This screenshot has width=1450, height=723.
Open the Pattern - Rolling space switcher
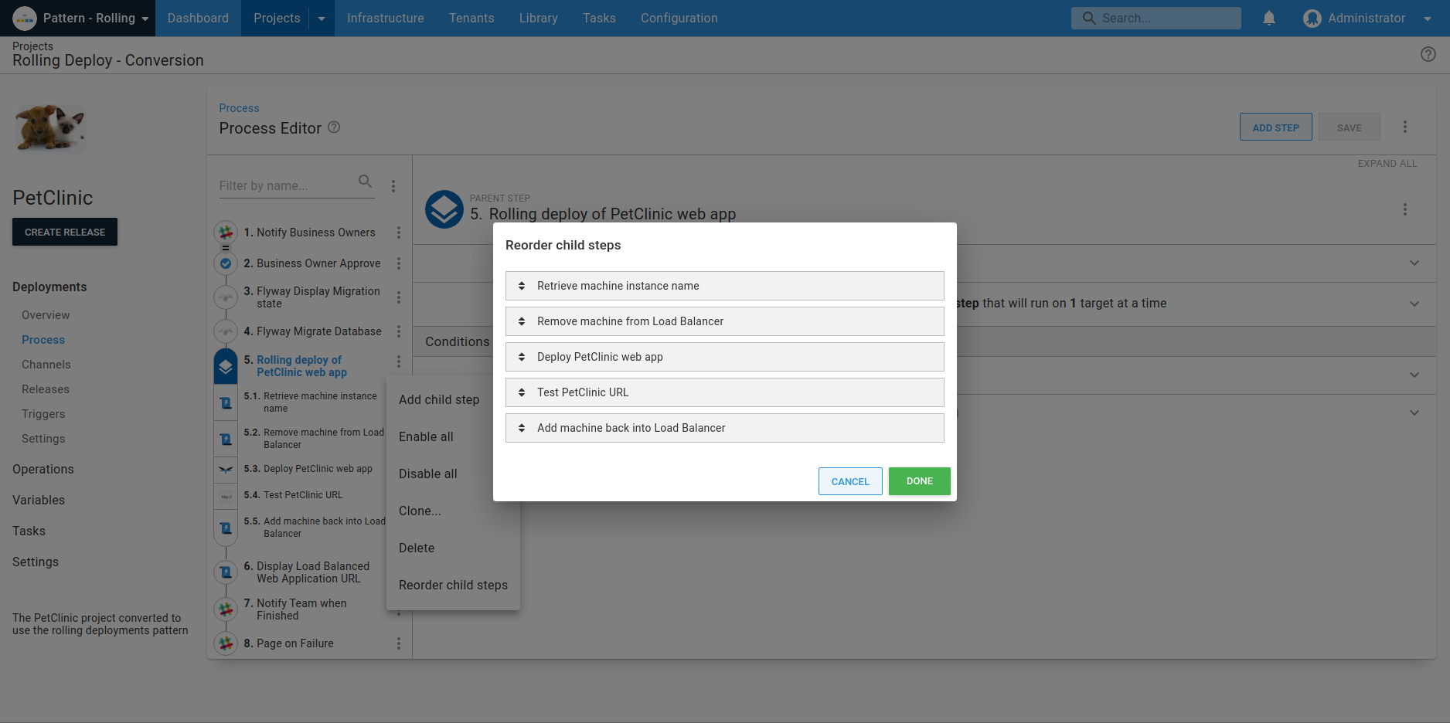pyautogui.click(x=81, y=18)
